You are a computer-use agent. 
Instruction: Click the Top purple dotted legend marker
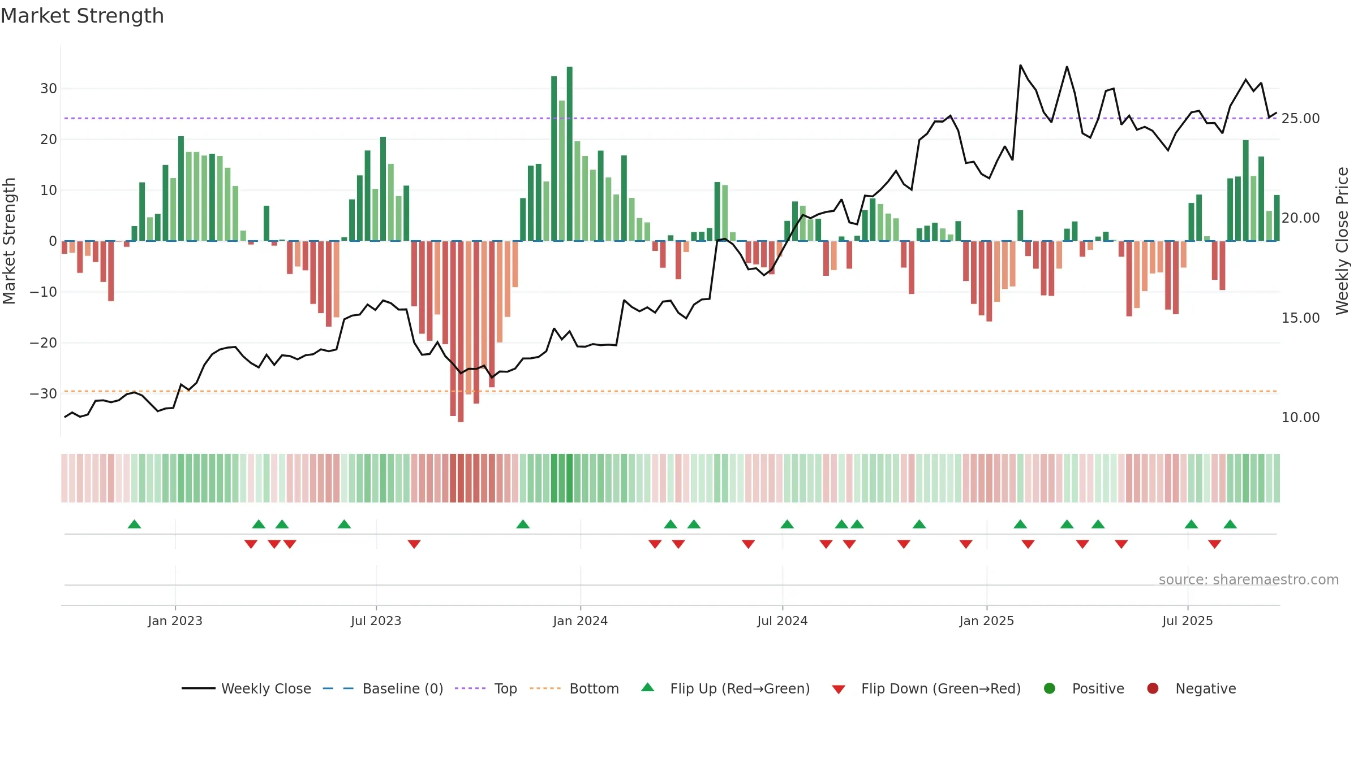(470, 688)
